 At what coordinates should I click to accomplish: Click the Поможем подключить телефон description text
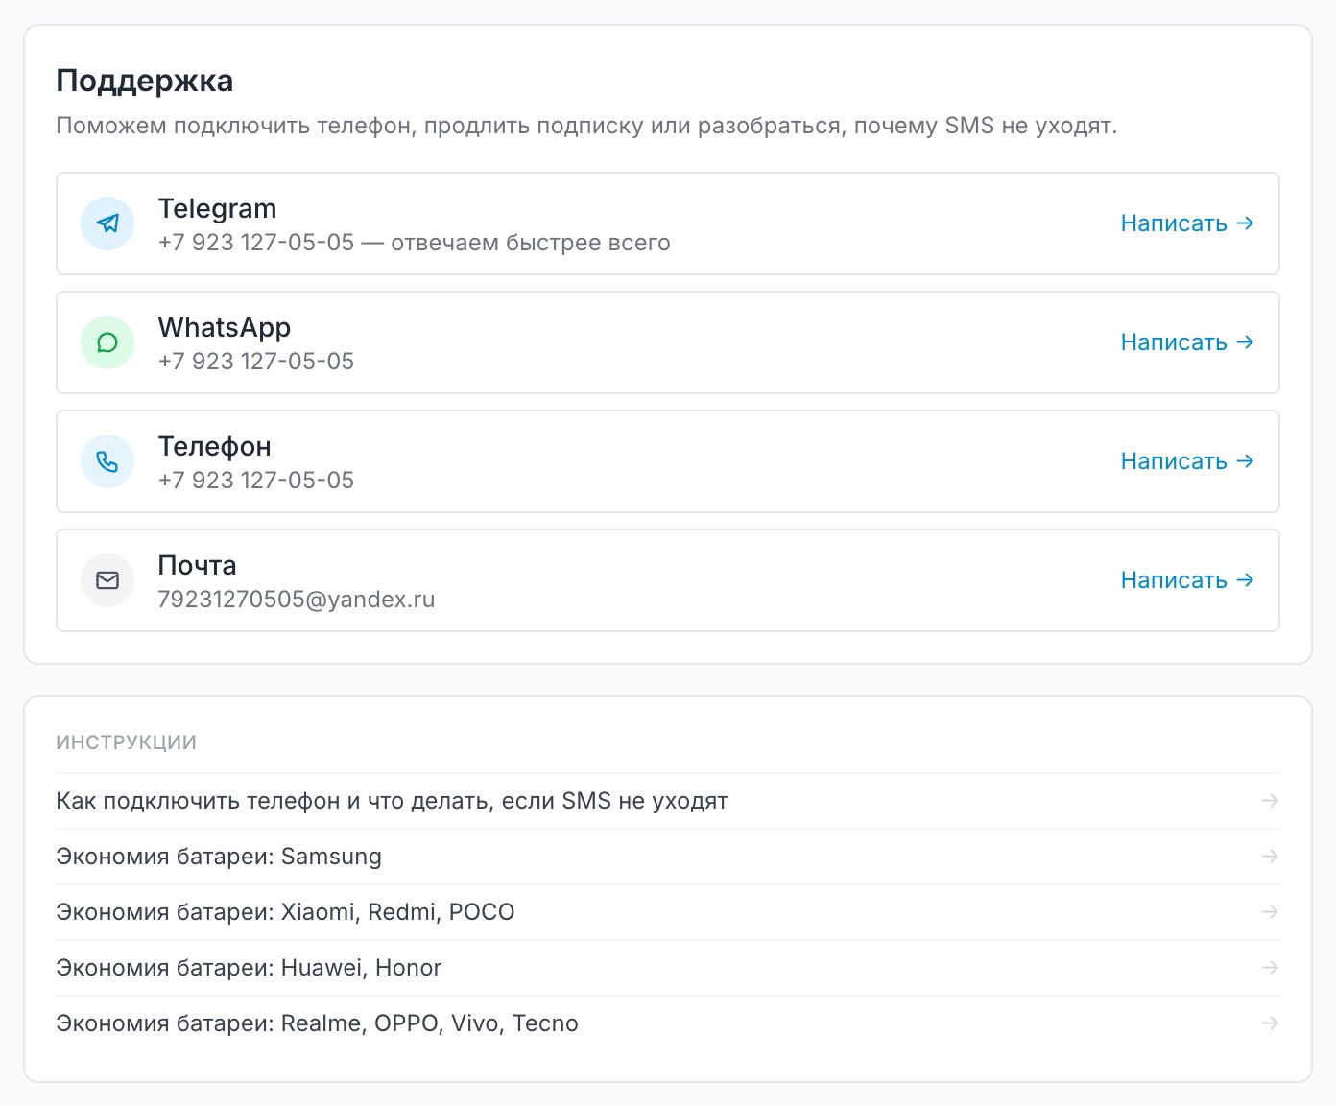pyautogui.click(x=586, y=127)
